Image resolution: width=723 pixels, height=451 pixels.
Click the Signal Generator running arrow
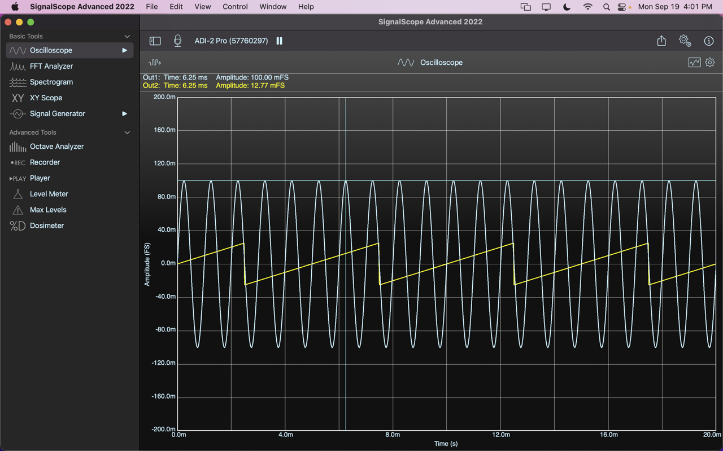[124, 113]
